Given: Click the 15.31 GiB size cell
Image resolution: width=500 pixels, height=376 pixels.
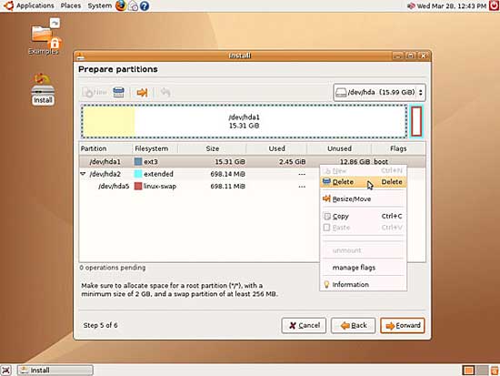Looking at the screenshot, I should tap(230, 162).
